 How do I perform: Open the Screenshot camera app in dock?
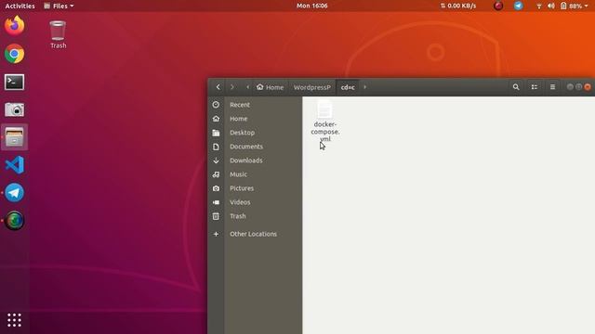(15, 109)
